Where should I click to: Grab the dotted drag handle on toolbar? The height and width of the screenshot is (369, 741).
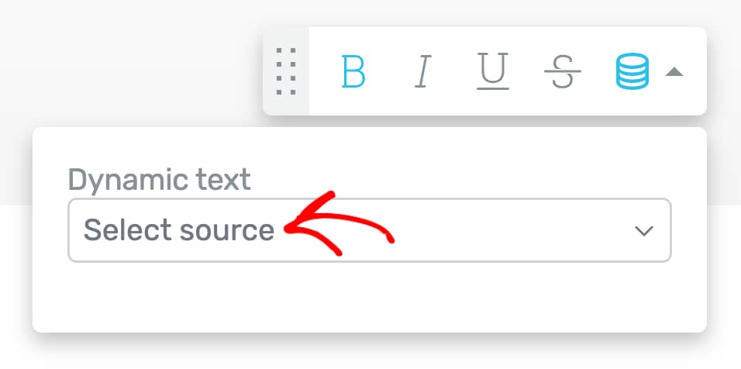(286, 71)
